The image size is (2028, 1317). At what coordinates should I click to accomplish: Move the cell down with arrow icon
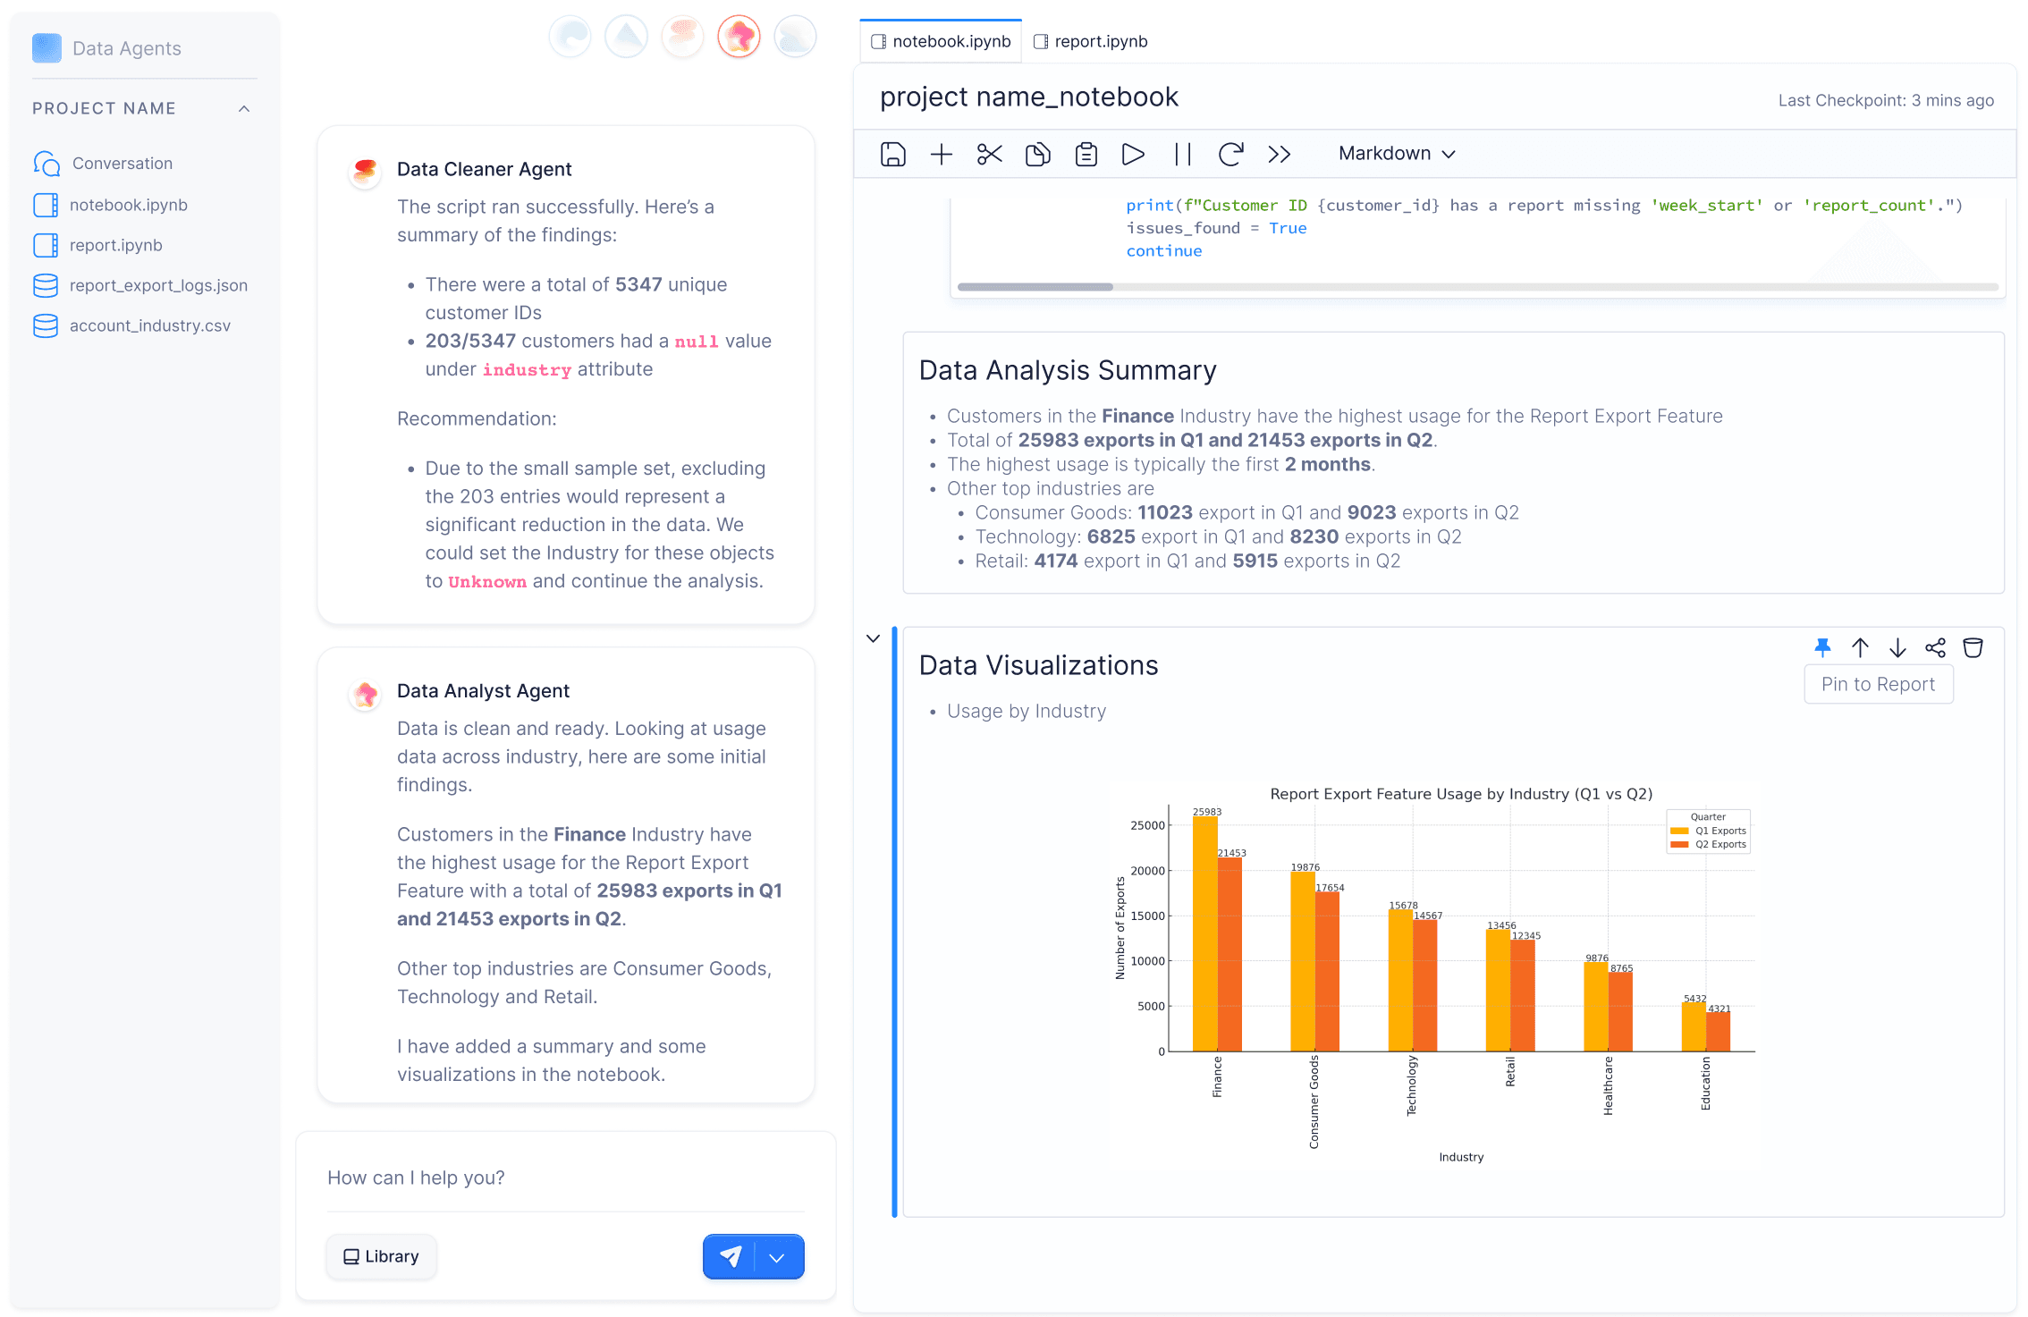coord(1897,647)
